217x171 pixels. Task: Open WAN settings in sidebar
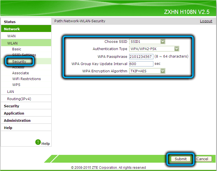(x=11, y=36)
